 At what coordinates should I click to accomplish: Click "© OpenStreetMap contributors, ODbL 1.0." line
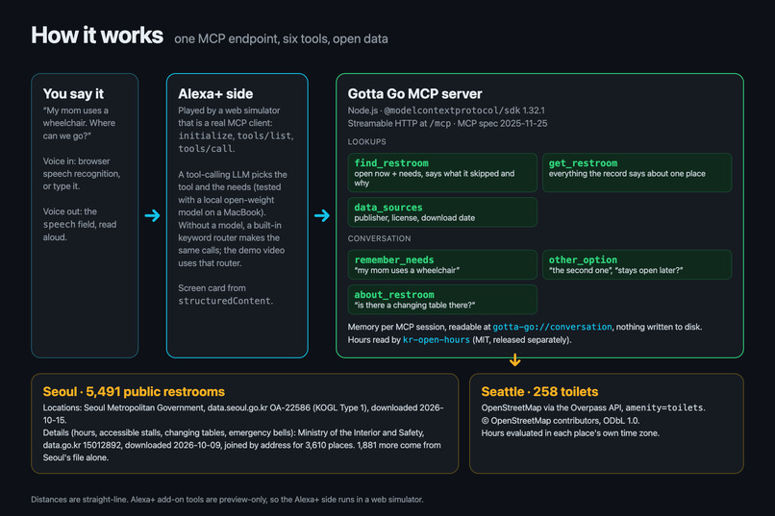560,421
